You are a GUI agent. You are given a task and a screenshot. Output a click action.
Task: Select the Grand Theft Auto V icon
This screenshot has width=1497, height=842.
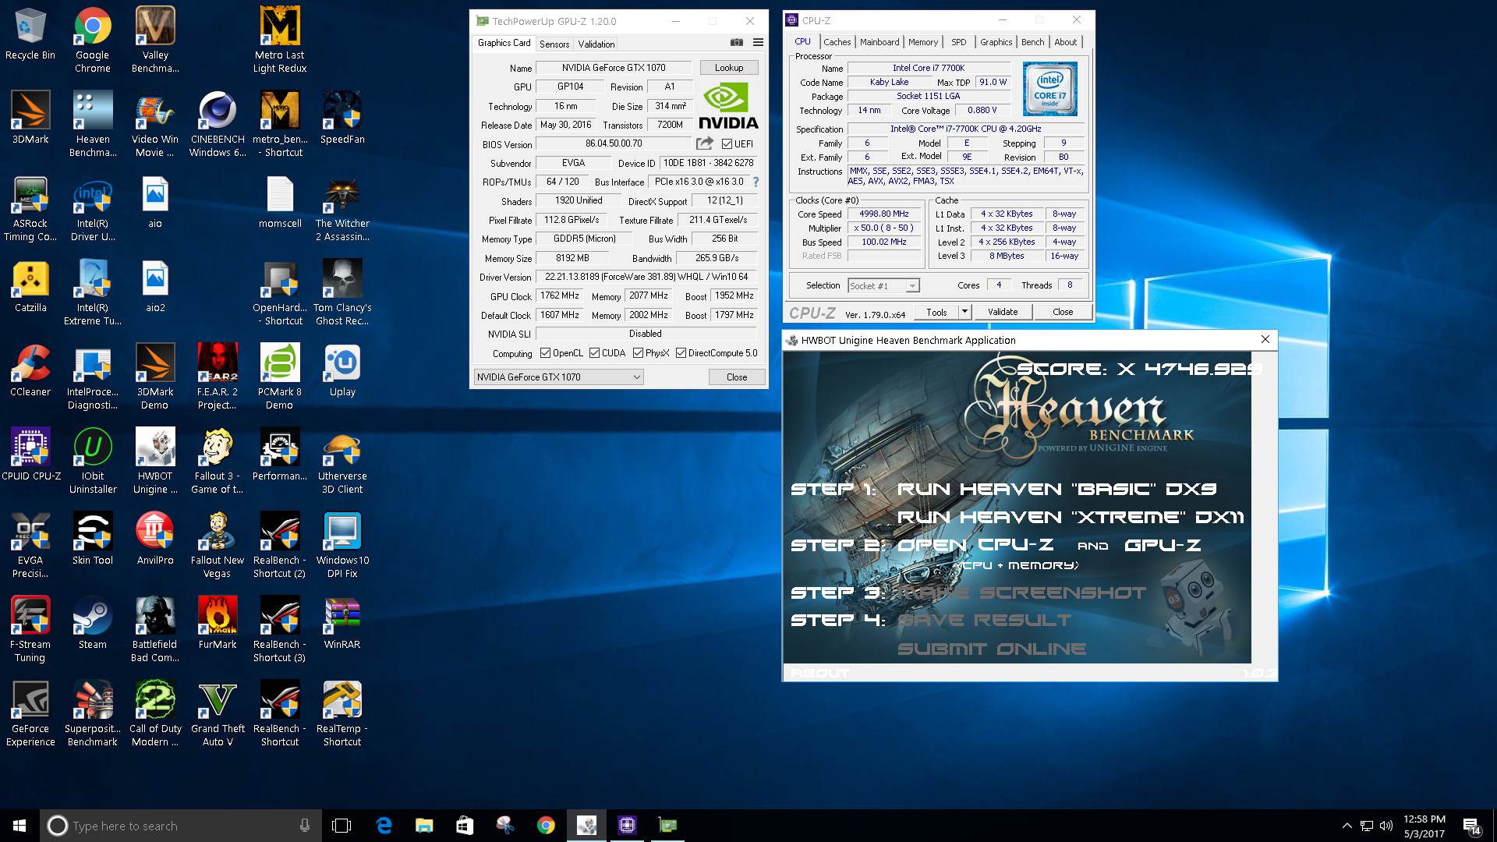[218, 714]
